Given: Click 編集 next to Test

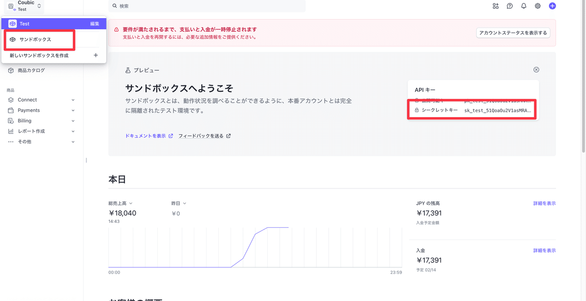Looking at the screenshot, I should (95, 24).
